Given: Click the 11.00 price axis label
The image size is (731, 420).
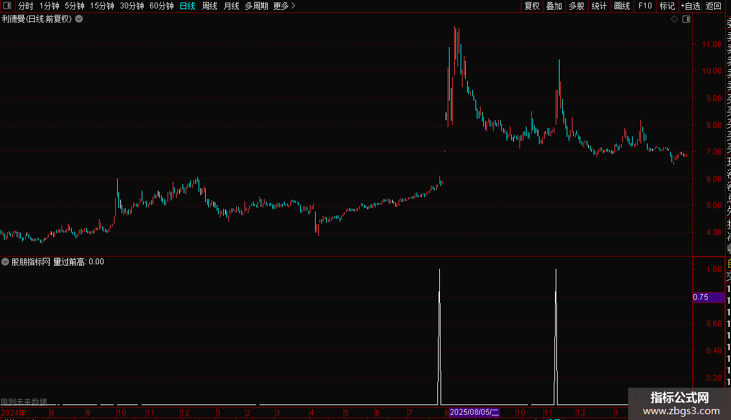Looking at the screenshot, I should click(x=712, y=44).
